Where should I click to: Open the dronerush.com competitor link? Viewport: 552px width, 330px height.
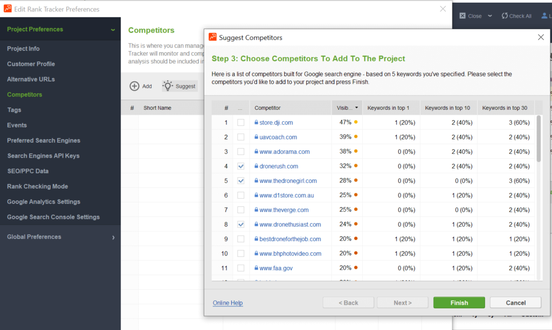pyautogui.click(x=279, y=166)
